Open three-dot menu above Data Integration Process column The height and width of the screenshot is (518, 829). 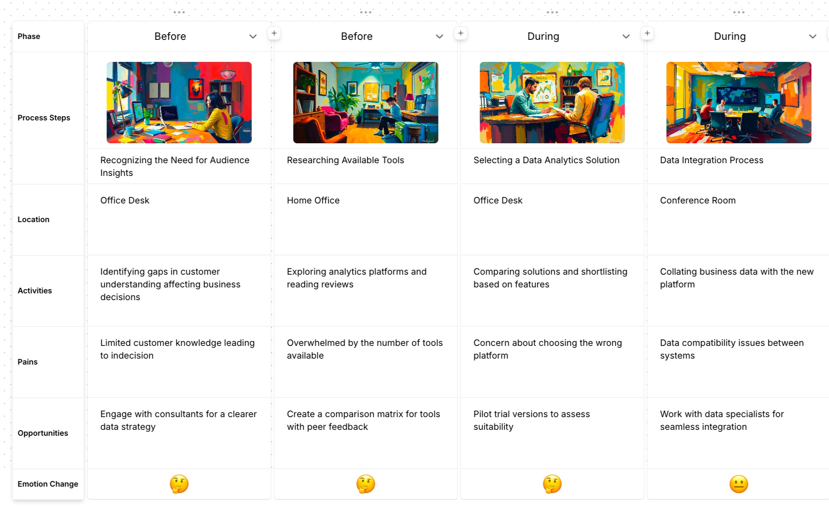point(739,12)
